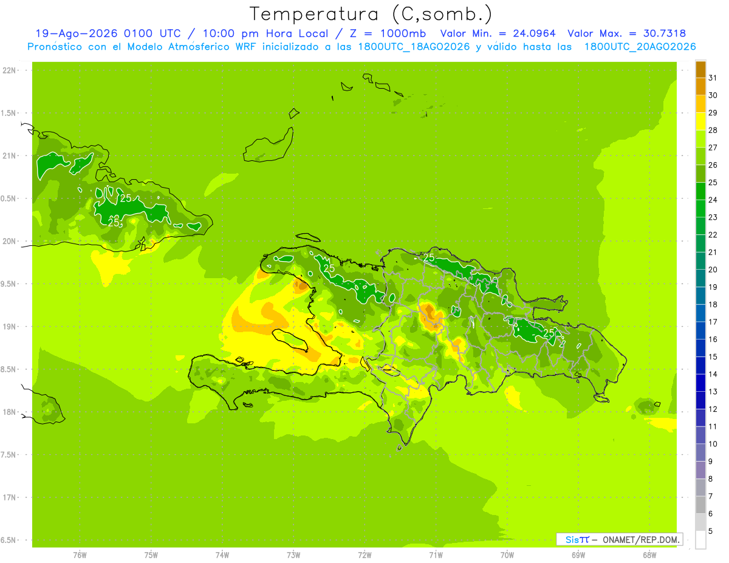
Task: Click the "Valor Min. = 24.0964" text
Action: (x=498, y=33)
